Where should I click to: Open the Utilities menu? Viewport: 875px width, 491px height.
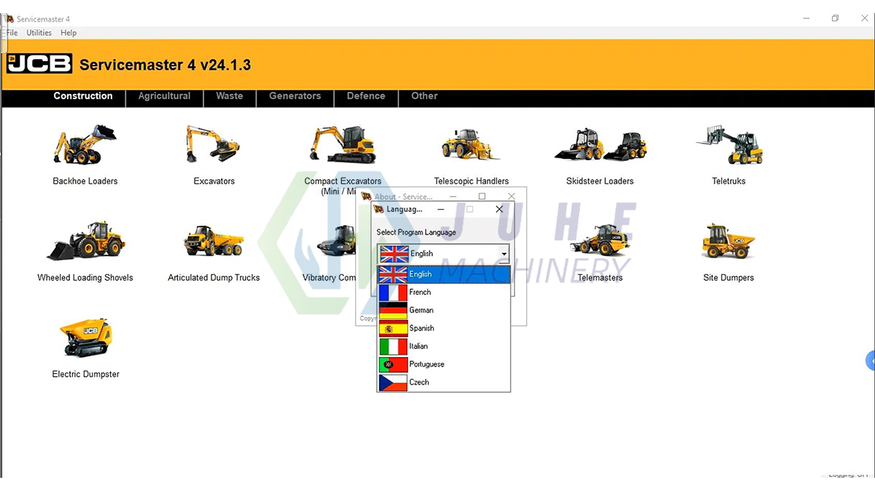[39, 33]
